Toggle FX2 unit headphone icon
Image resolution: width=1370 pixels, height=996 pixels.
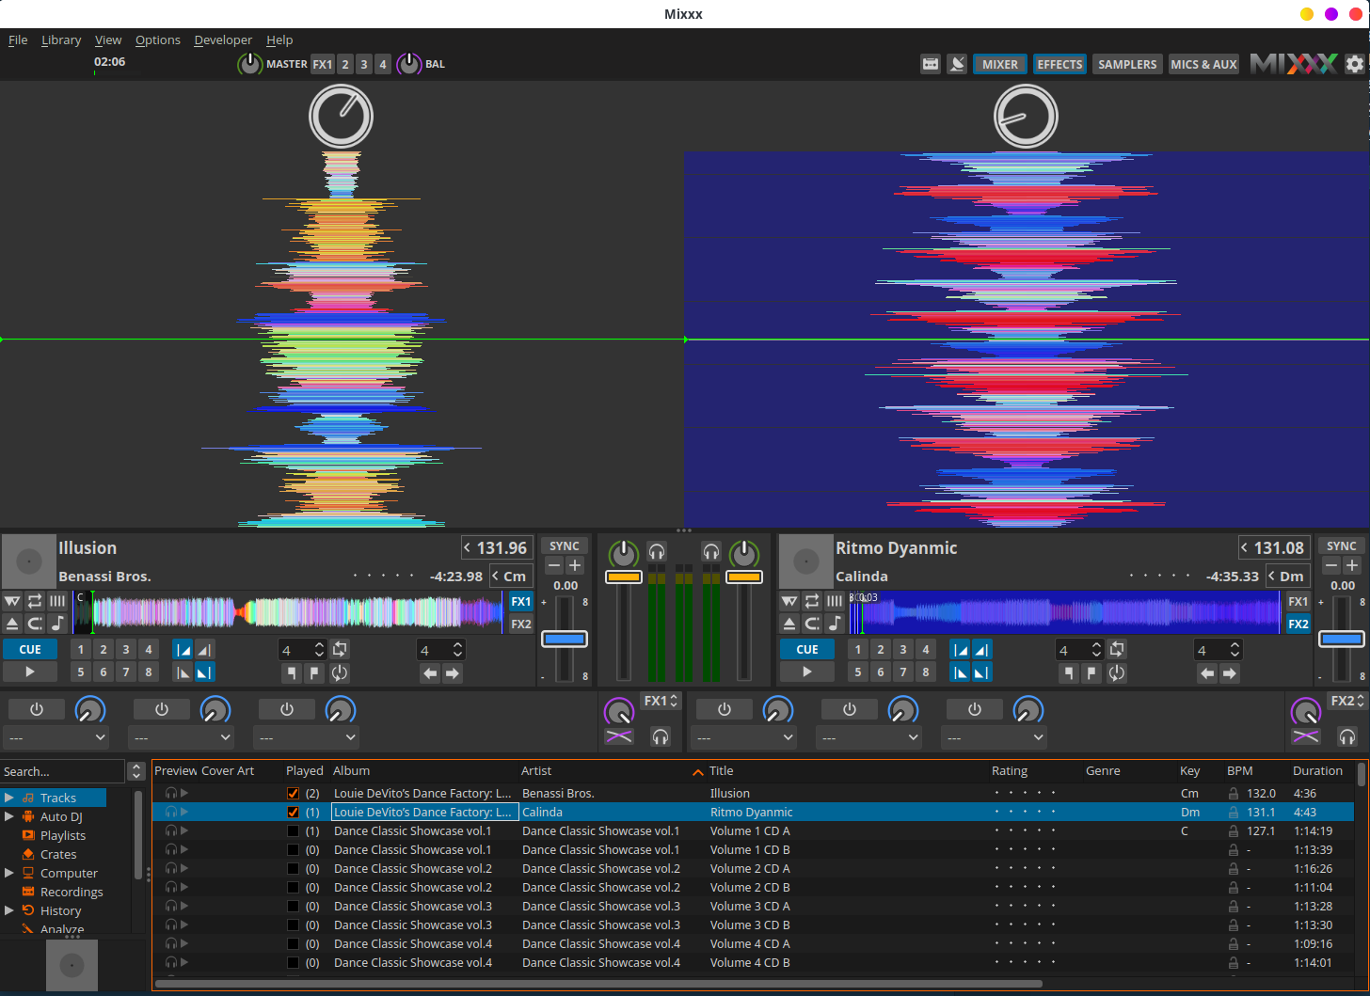coord(1347,736)
